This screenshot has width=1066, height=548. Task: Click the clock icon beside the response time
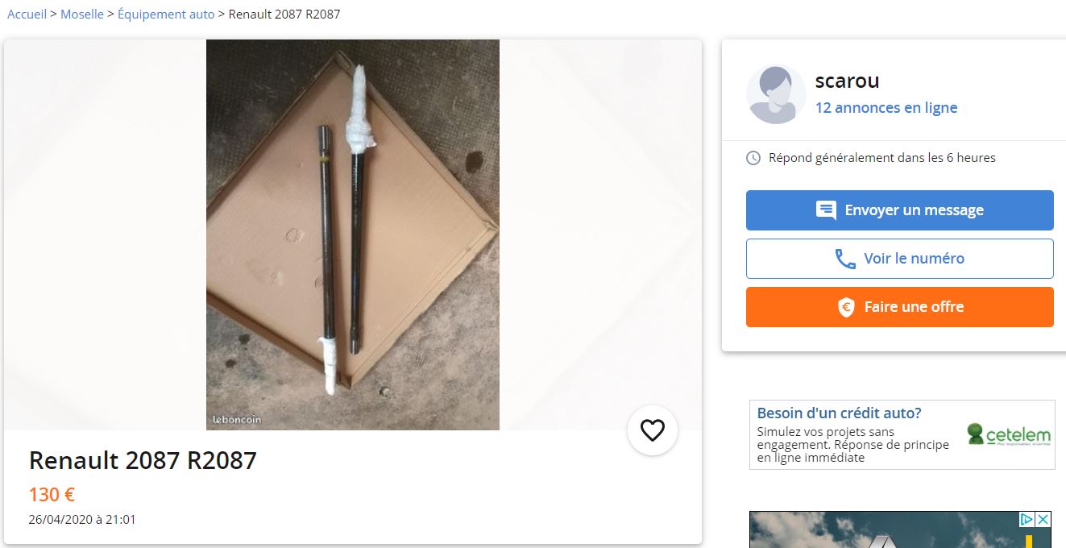pyautogui.click(x=753, y=158)
